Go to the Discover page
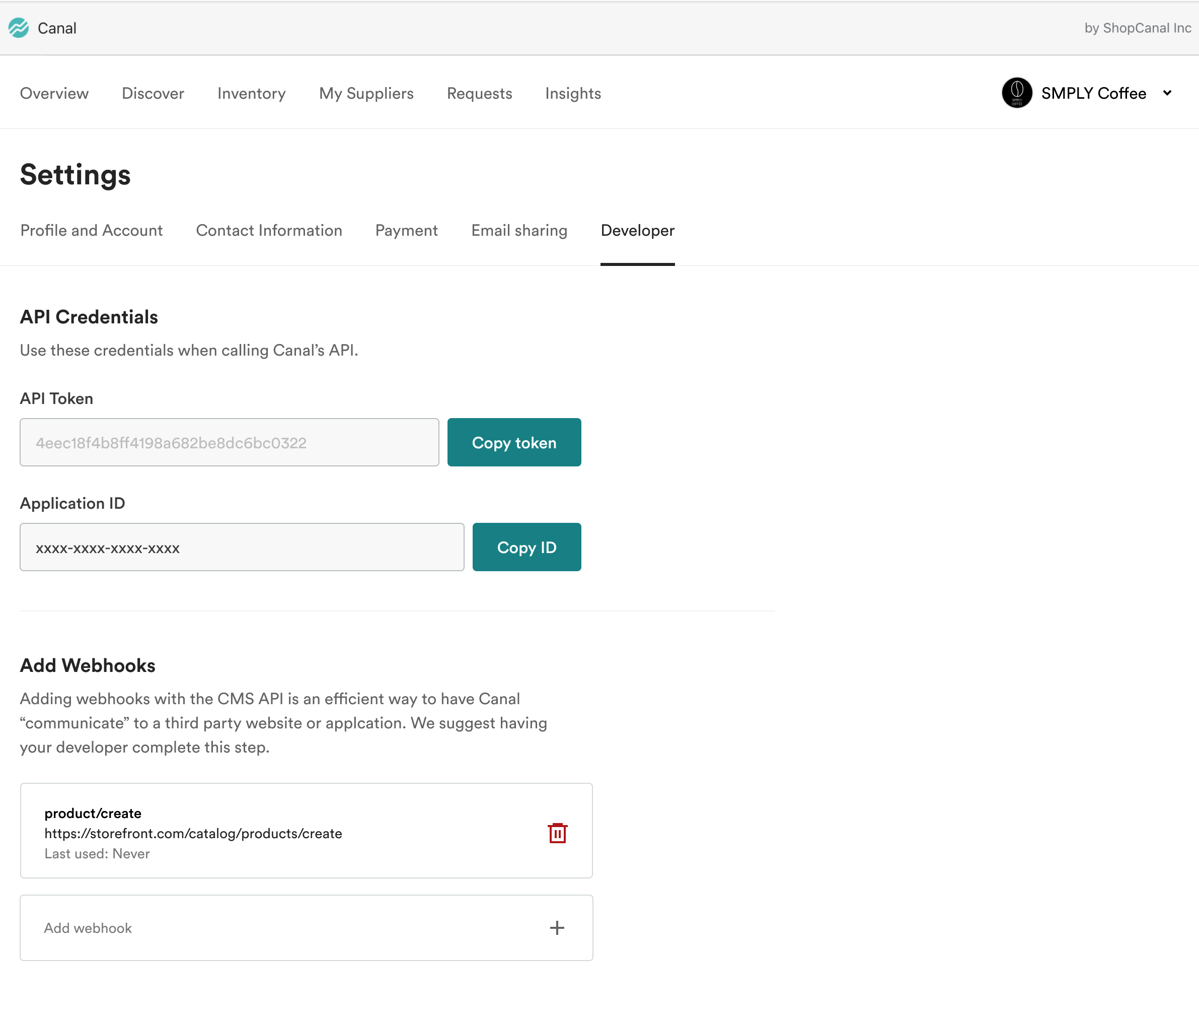The height and width of the screenshot is (1020, 1199). click(x=153, y=94)
